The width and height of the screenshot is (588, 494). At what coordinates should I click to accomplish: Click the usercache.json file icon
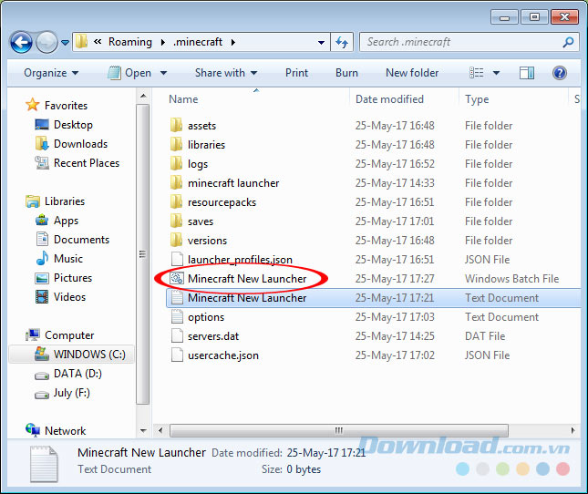tap(177, 355)
